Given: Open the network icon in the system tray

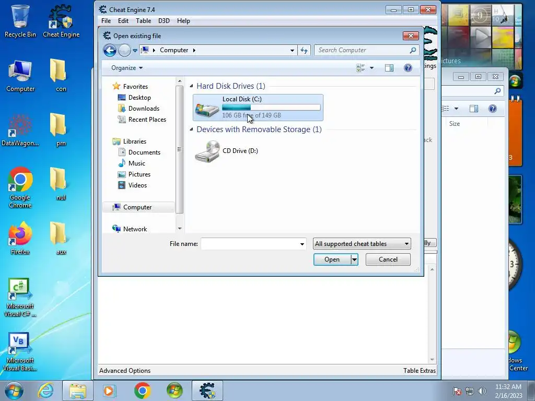Looking at the screenshot, I should coord(470,391).
